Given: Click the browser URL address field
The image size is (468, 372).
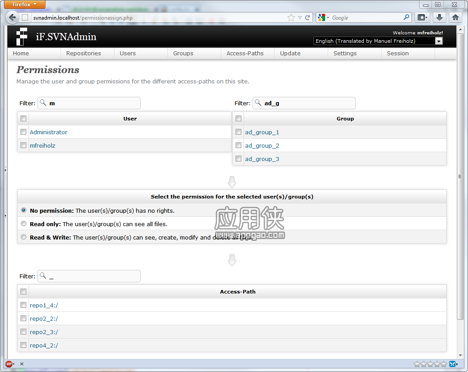Looking at the screenshot, I should pos(158,18).
